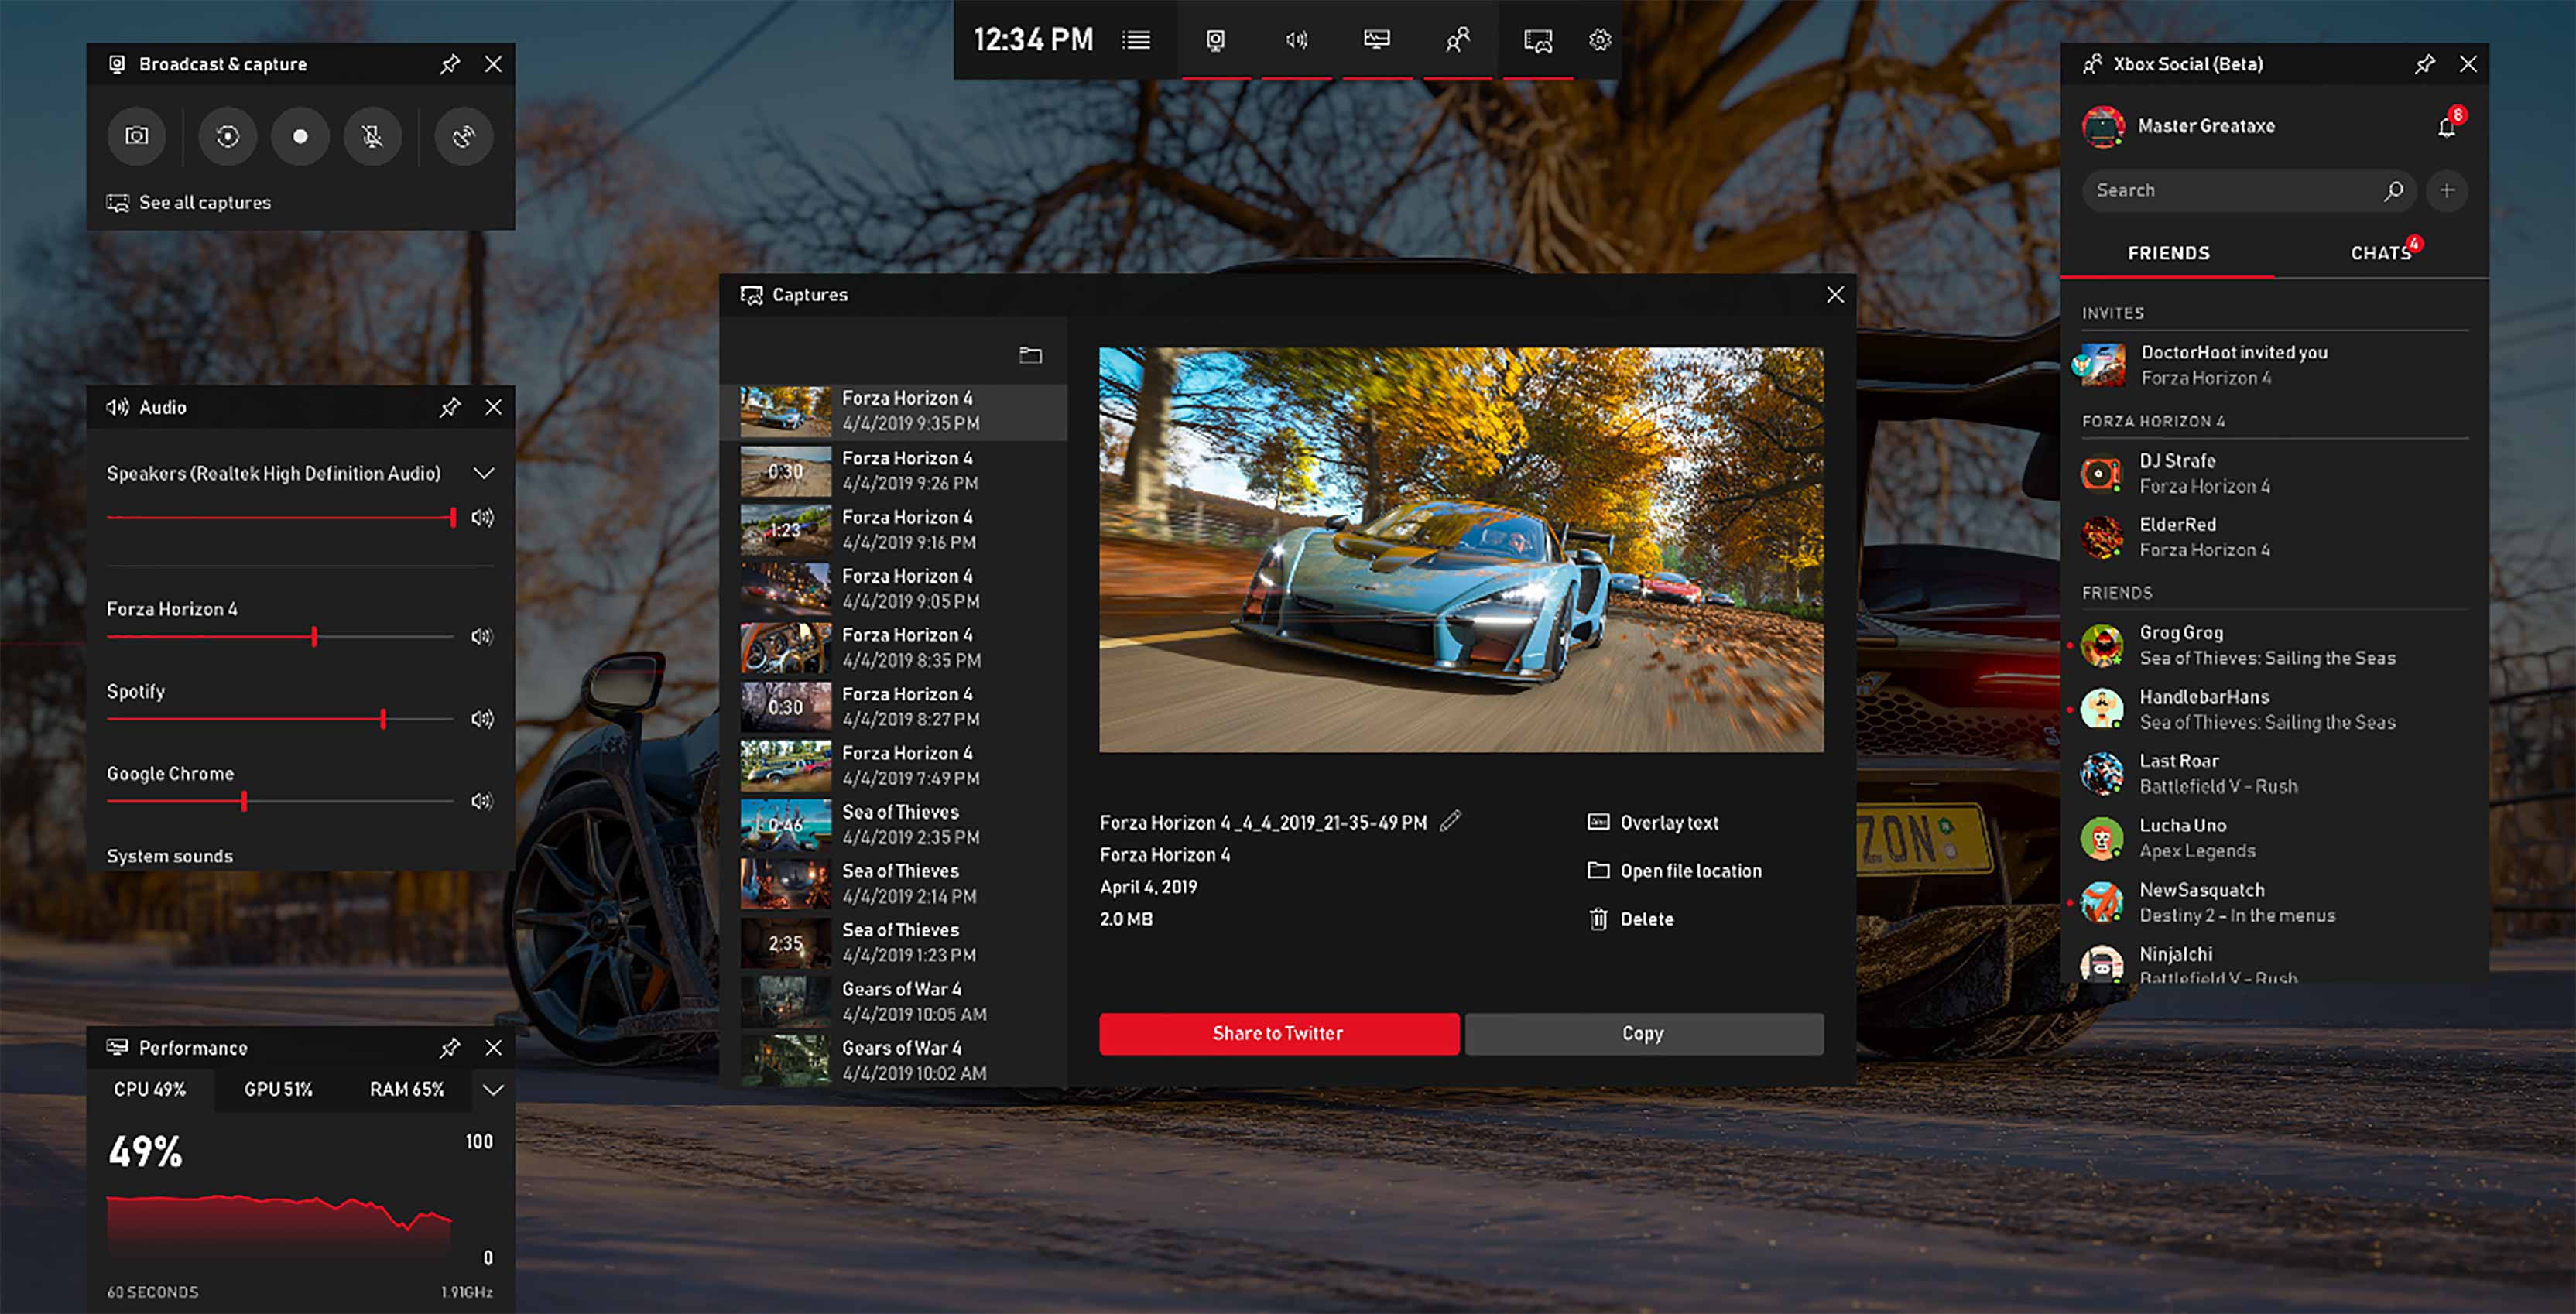Image resolution: width=2576 pixels, height=1314 pixels.
Task: Switch to the GPU 51% tab
Action: 278,1089
